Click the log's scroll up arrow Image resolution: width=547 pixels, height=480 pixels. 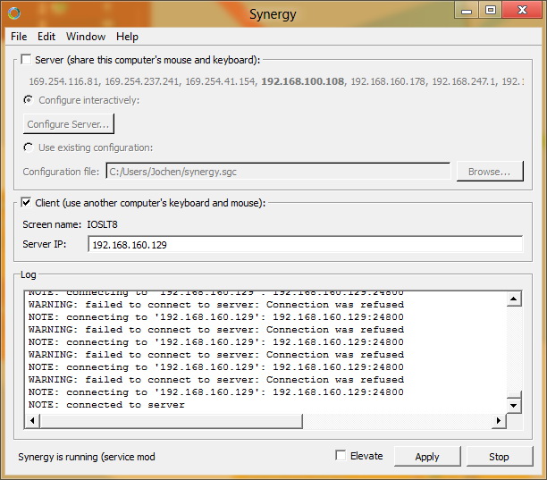(x=513, y=299)
